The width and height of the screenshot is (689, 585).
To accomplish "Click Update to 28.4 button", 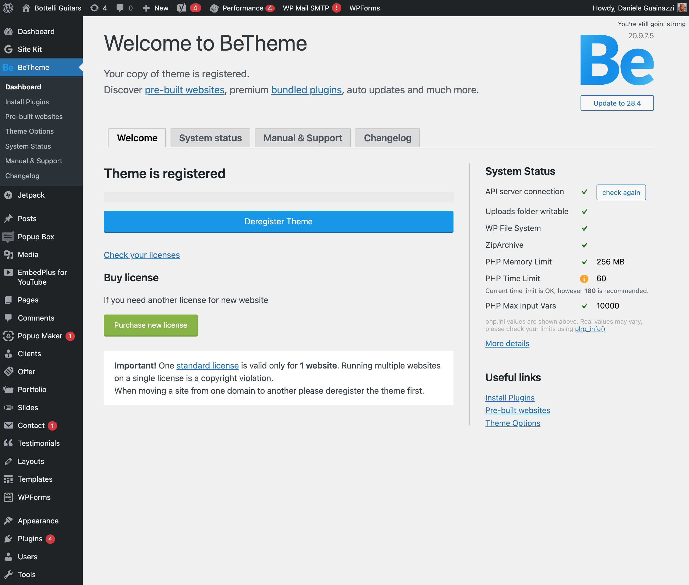I will (616, 103).
